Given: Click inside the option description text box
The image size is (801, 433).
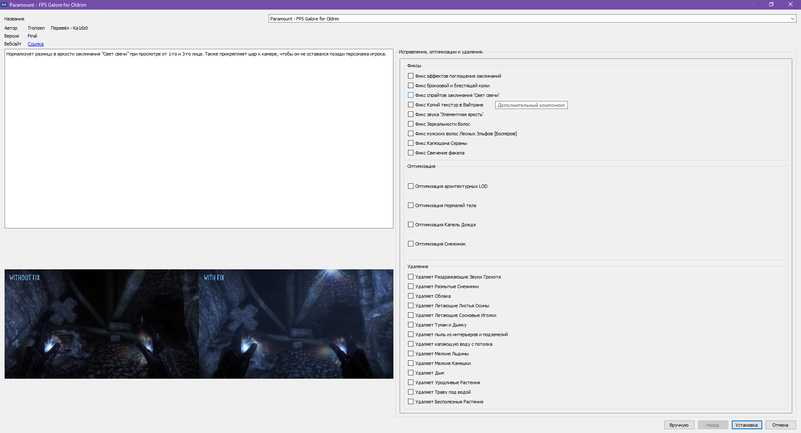Looking at the screenshot, I should tap(199, 139).
